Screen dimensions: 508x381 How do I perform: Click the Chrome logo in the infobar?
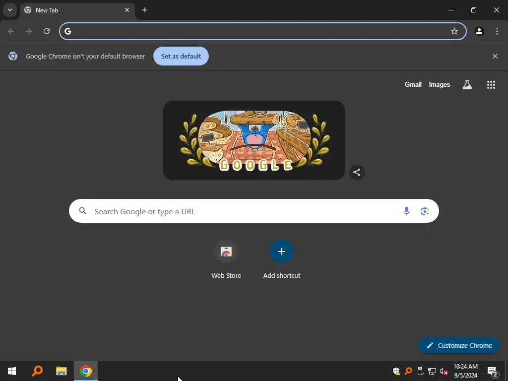13,56
